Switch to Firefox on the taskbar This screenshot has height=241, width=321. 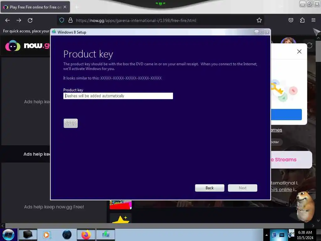point(86,235)
